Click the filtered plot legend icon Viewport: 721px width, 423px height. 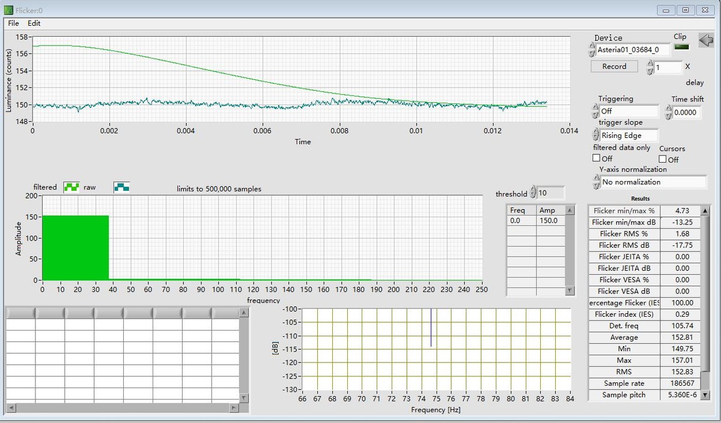pyautogui.click(x=71, y=187)
